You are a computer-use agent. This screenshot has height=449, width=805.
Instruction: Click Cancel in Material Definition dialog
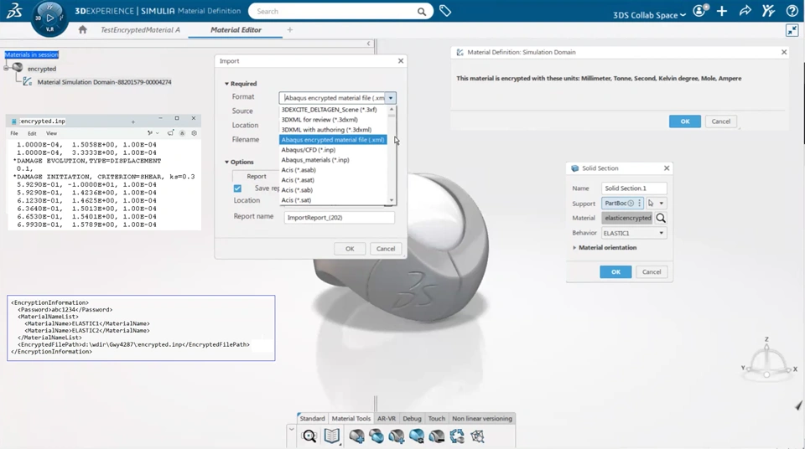721,121
